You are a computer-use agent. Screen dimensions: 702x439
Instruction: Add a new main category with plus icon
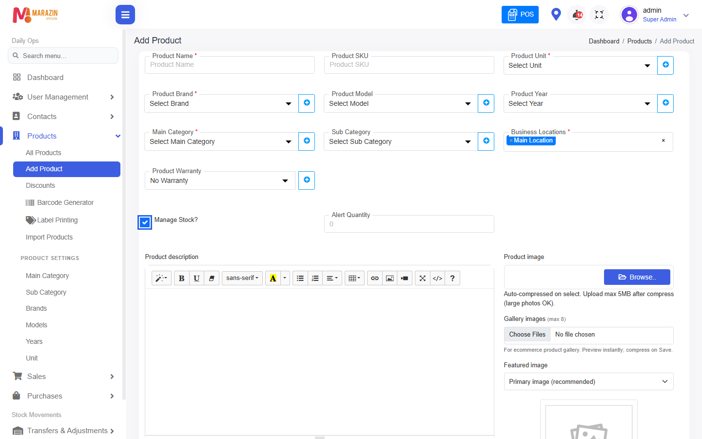[x=307, y=141]
